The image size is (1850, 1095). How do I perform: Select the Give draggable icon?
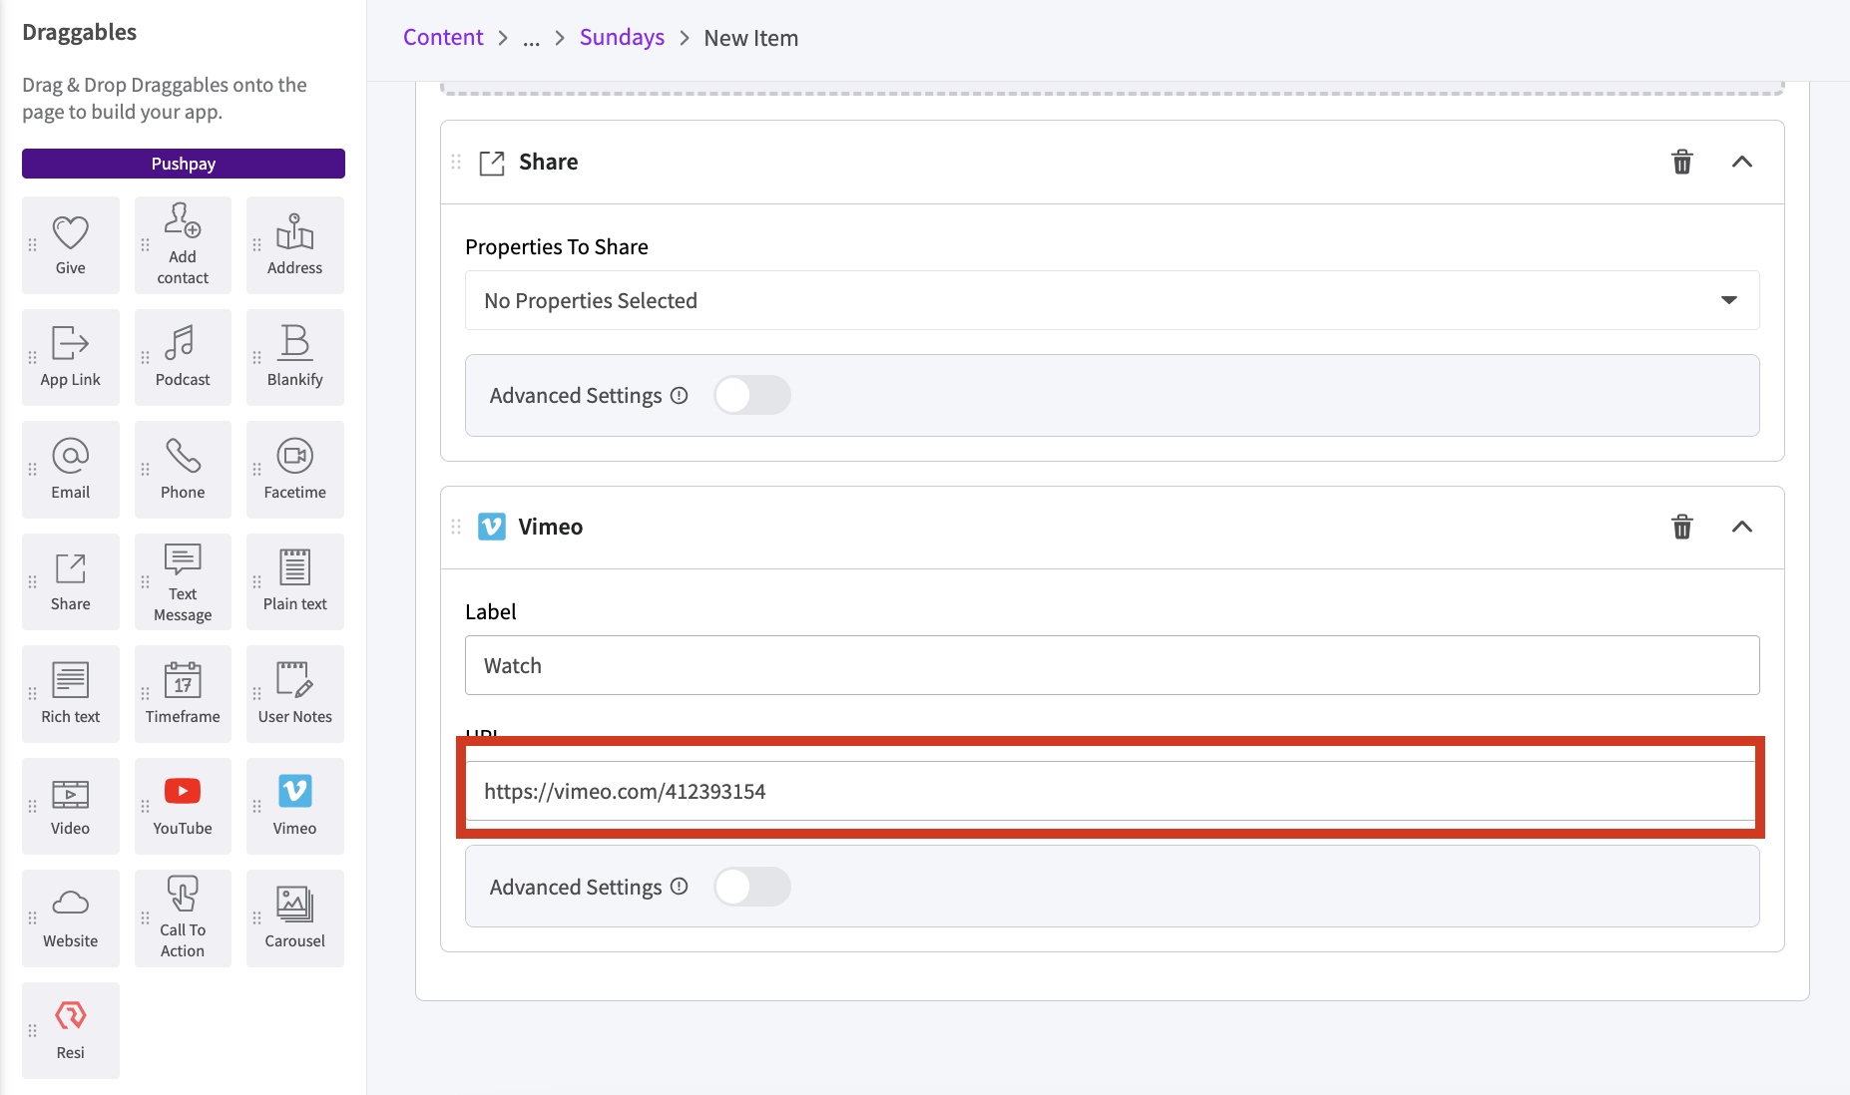tap(70, 244)
